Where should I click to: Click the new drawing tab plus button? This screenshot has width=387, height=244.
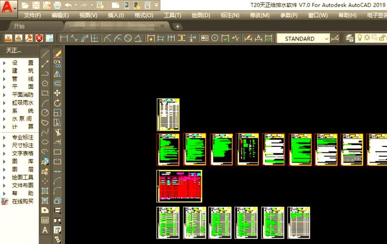click(x=178, y=26)
